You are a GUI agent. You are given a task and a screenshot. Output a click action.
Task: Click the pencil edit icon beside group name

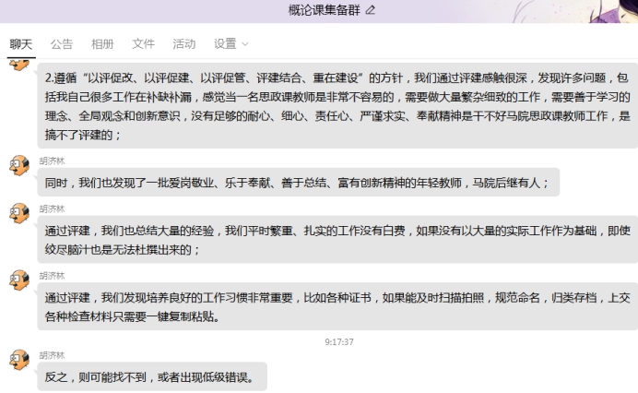371,9
